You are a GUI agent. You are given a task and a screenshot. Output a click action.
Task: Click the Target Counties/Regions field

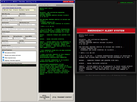tap(19, 20)
